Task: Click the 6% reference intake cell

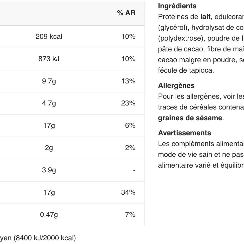Action: pyautogui.click(x=130, y=126)
